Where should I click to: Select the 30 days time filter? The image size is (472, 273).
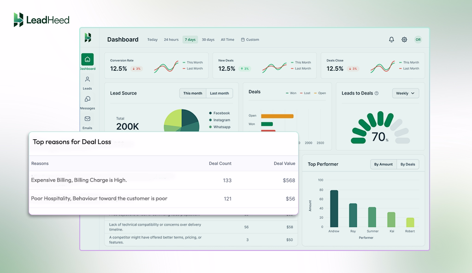(208, 40)
